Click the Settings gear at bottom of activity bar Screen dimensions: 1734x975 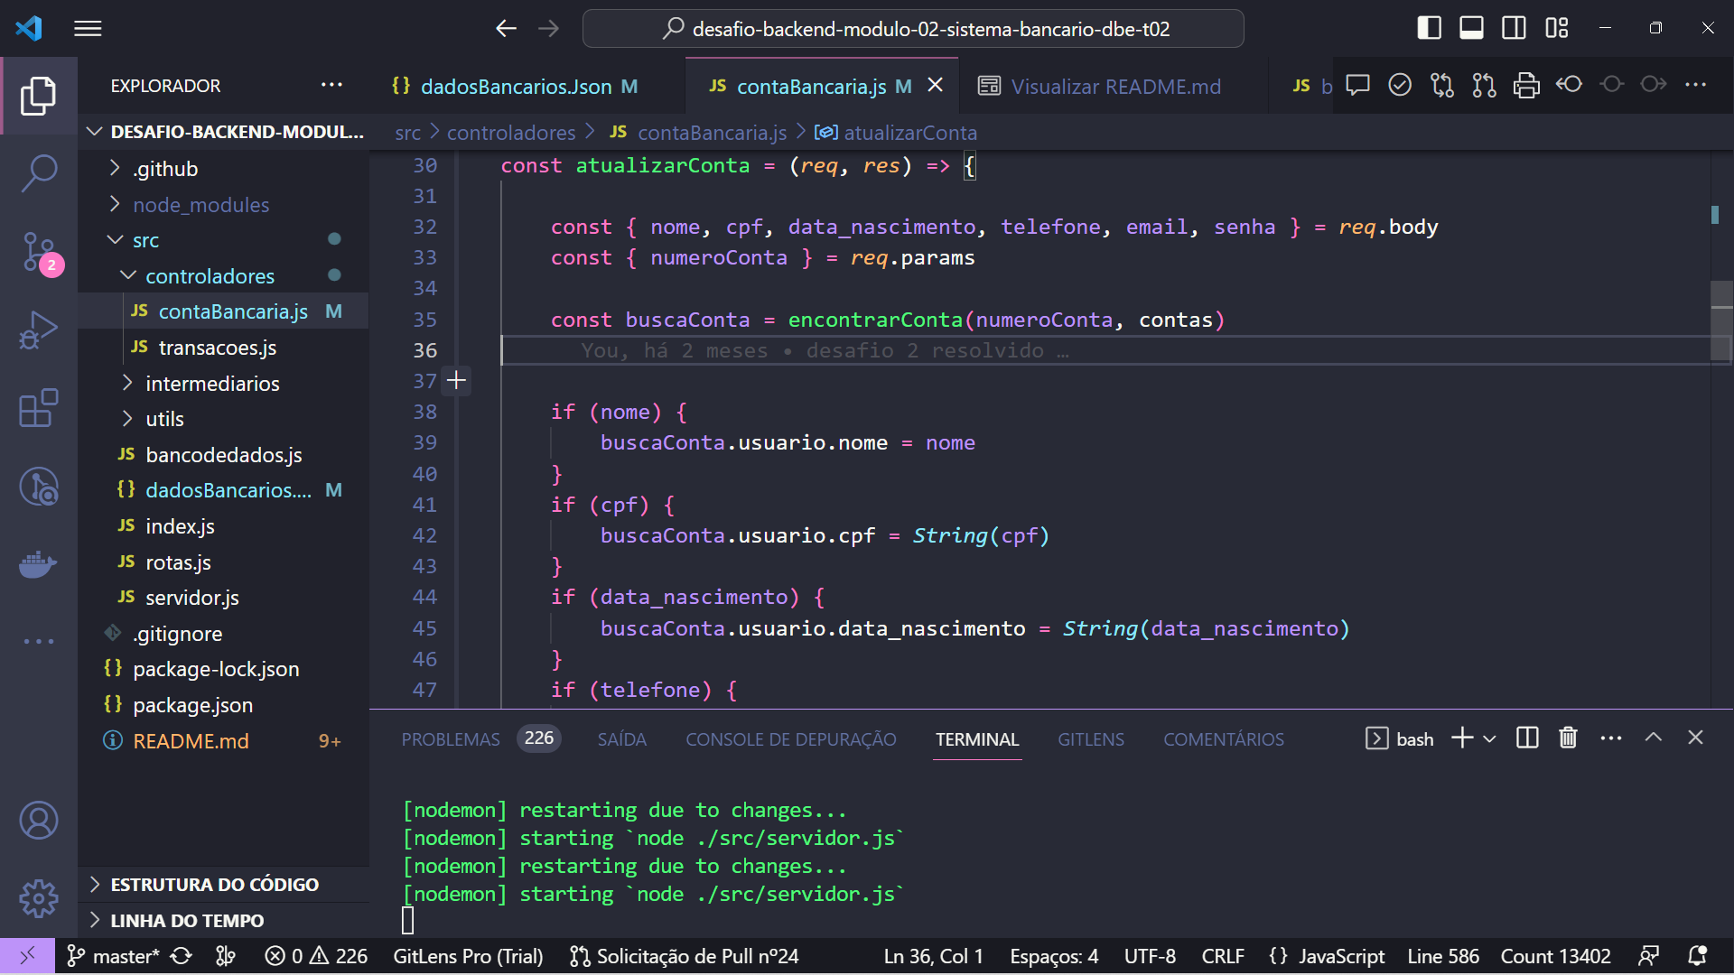click(x=39, y=898)
